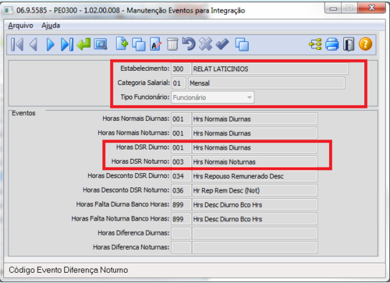The image size is (390, 283).
Task: Click the Eventos group label
Action: point(23,113)
